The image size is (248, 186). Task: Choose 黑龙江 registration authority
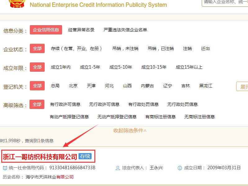206,86
